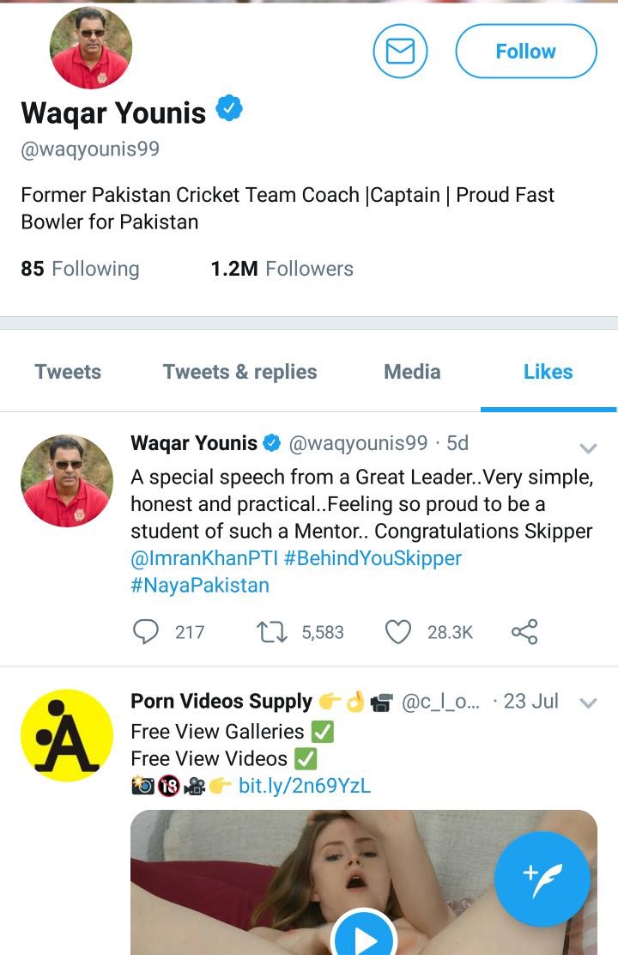This screenshot has height=955, width=618.
Task: Tap verified badge beside header name
Action: pos(228,110)
